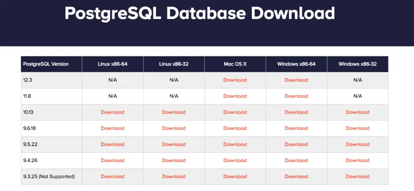The image size is (414, 191).
Task: Select the 9.6.18 version cell
Action: [x=51, y=129]
